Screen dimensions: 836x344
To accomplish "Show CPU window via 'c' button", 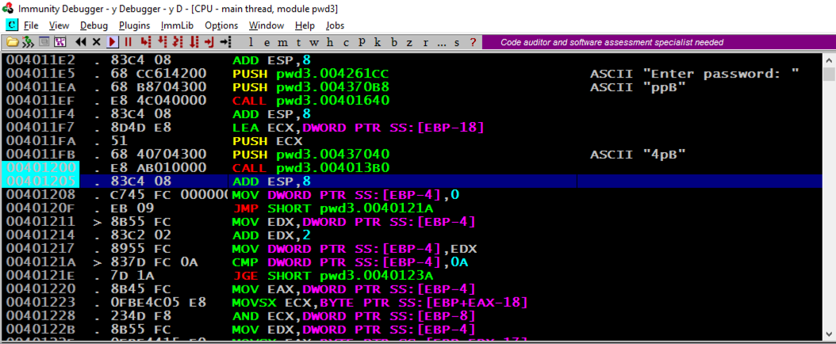I will click(x=346, y=43).
